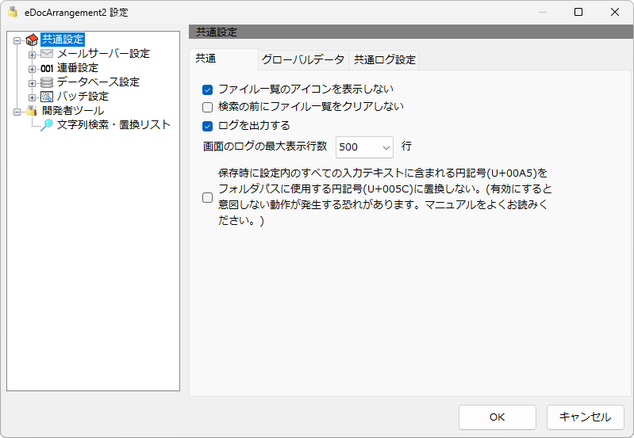This screenshot has height=438, width=634.
Task: Uncheck ファイル一覧のアイコンを表示しない checkbox
Action: (207, 90)
